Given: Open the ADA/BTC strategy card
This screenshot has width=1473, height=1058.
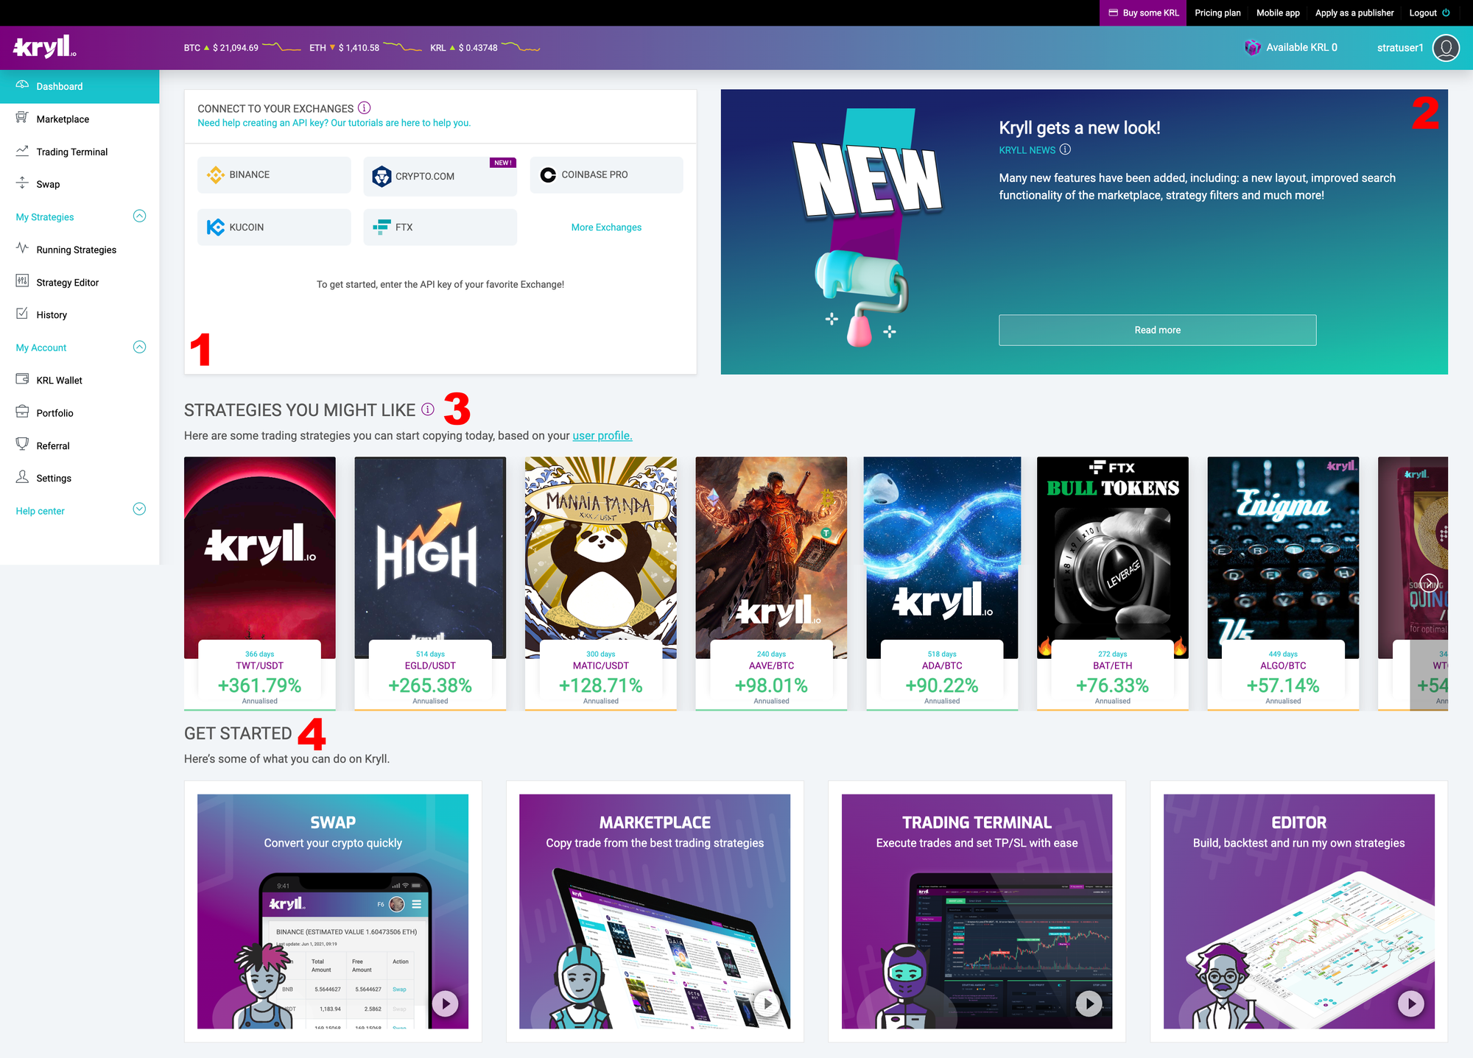Looking at the screenshot, I should [x=942, y=583].
